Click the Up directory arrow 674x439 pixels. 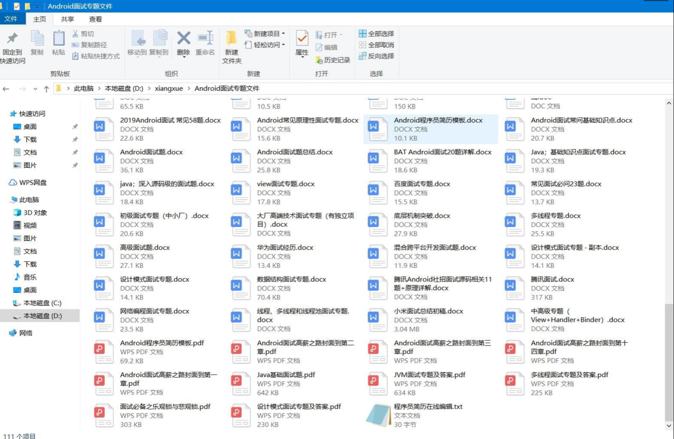[46, 89]
